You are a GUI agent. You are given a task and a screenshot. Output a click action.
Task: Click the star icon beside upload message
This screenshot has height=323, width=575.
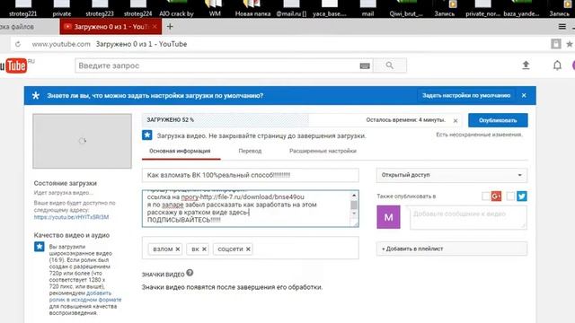click(147, 135)
